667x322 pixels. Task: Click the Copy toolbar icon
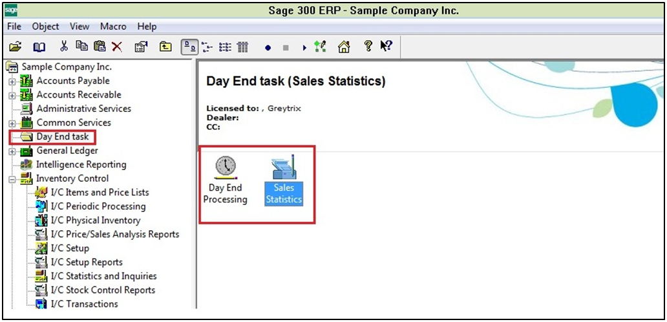pos(81,46)
